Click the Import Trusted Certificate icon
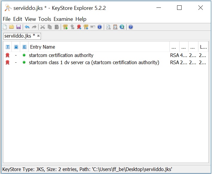The image size is (213, 174). pos(79,27)
